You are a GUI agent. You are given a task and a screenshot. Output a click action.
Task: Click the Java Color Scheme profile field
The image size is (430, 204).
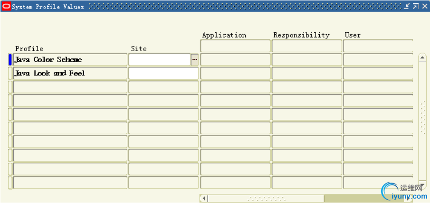[x=70, y=60]
